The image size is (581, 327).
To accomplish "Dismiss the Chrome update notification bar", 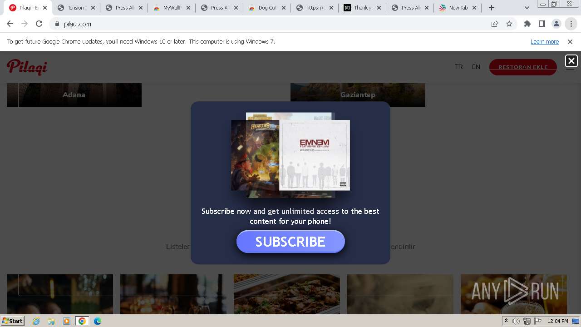I will point(570,42).
